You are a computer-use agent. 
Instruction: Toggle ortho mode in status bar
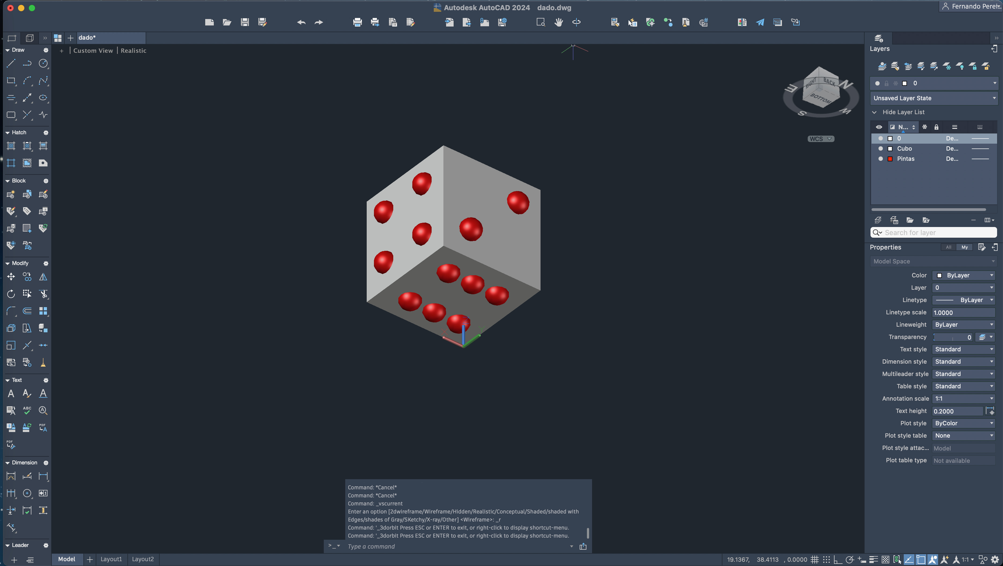pyautogui.click(x=838, y=559)
